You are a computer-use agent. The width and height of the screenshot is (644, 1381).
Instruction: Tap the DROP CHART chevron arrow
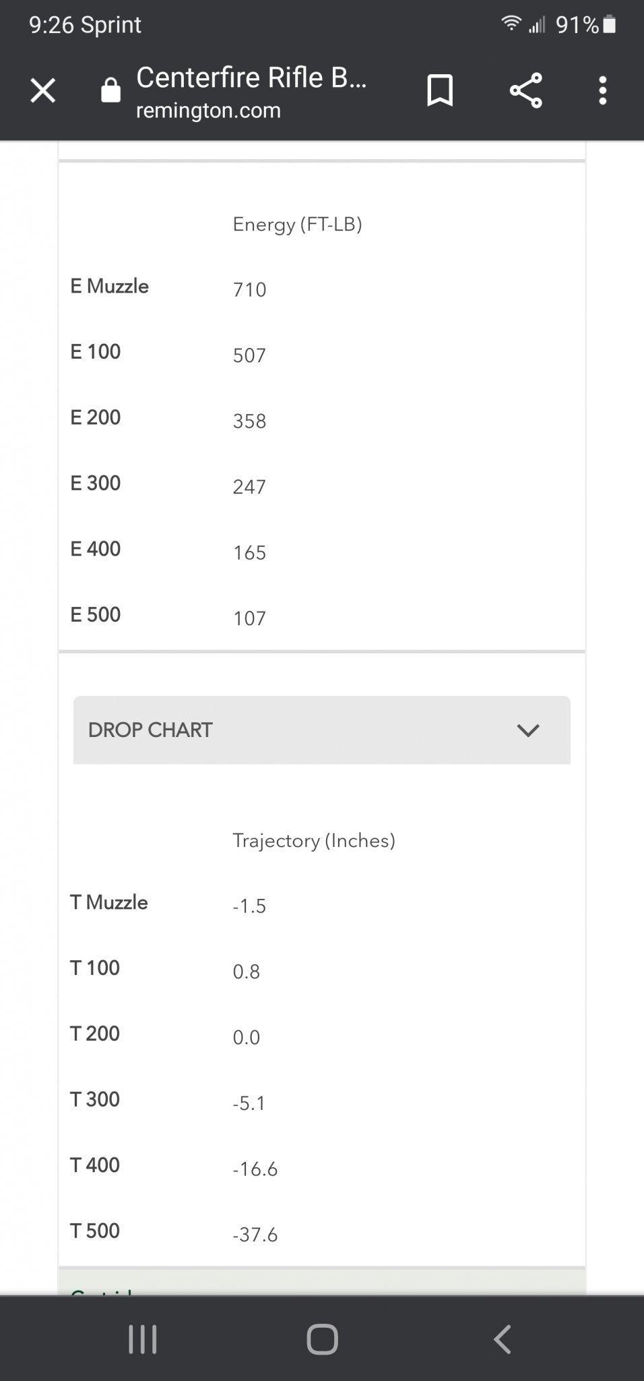click(x=528, y=730)
